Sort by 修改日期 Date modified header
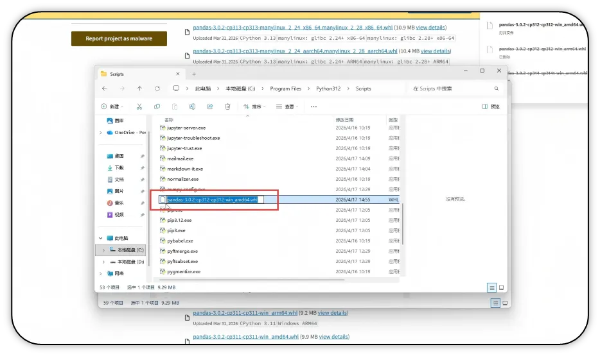Viewport: 600px width, 356px height. tap(345, 119)
